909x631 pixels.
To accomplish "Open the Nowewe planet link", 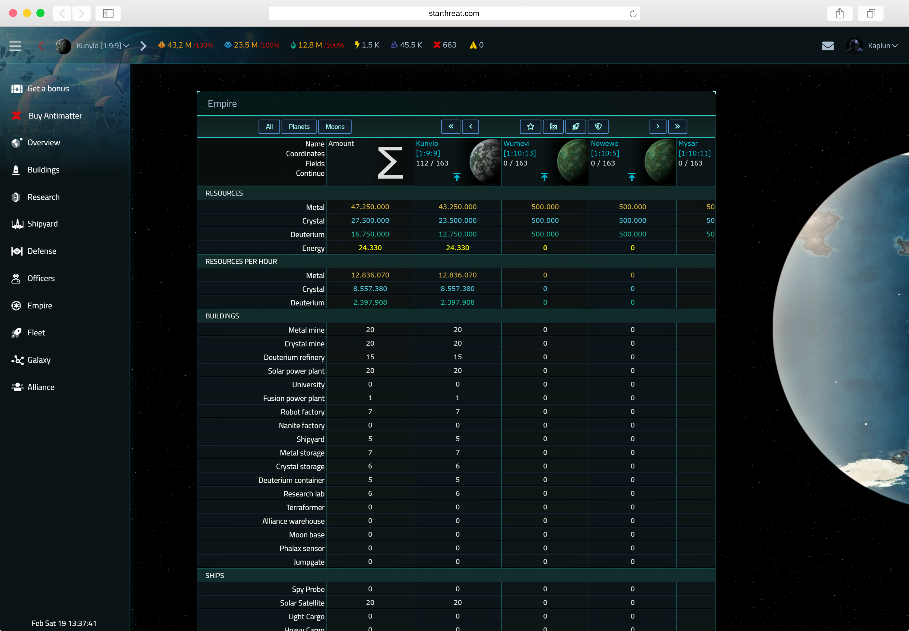I will tap(604, 143).
